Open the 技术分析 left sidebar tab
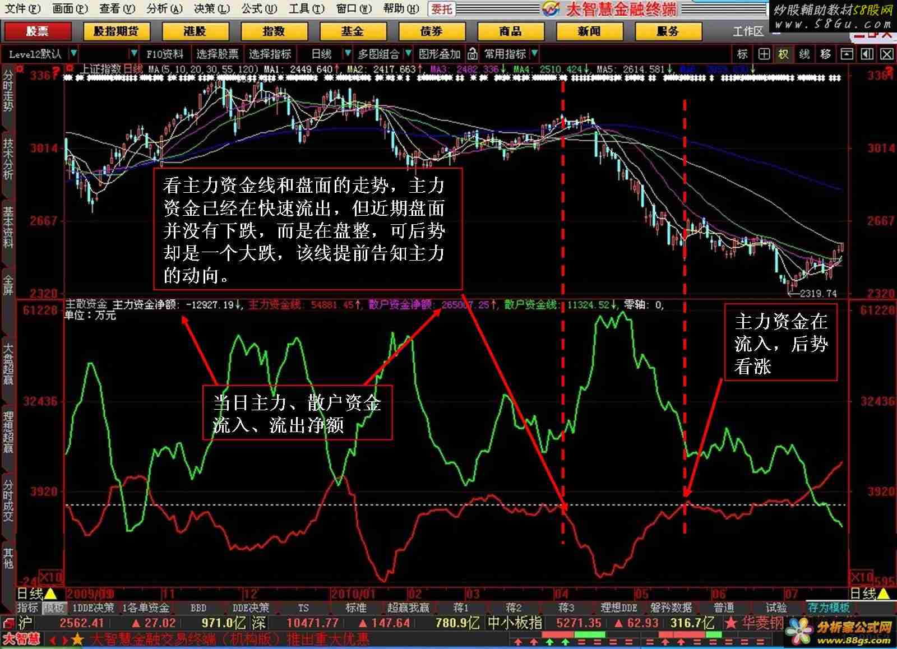 (8, 159)
